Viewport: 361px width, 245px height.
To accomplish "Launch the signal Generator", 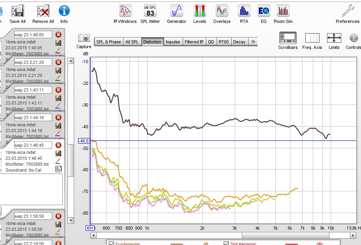I will [x=177, y=11].
